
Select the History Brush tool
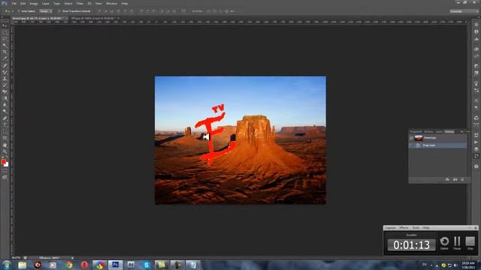(x=5, y=85)
